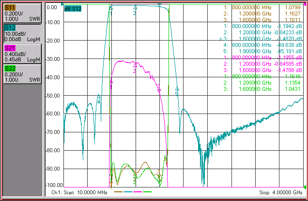Click Stop 4.00000 GHz frequency field
This screenshot has width=308, height=201.
(x=281, y=192)
